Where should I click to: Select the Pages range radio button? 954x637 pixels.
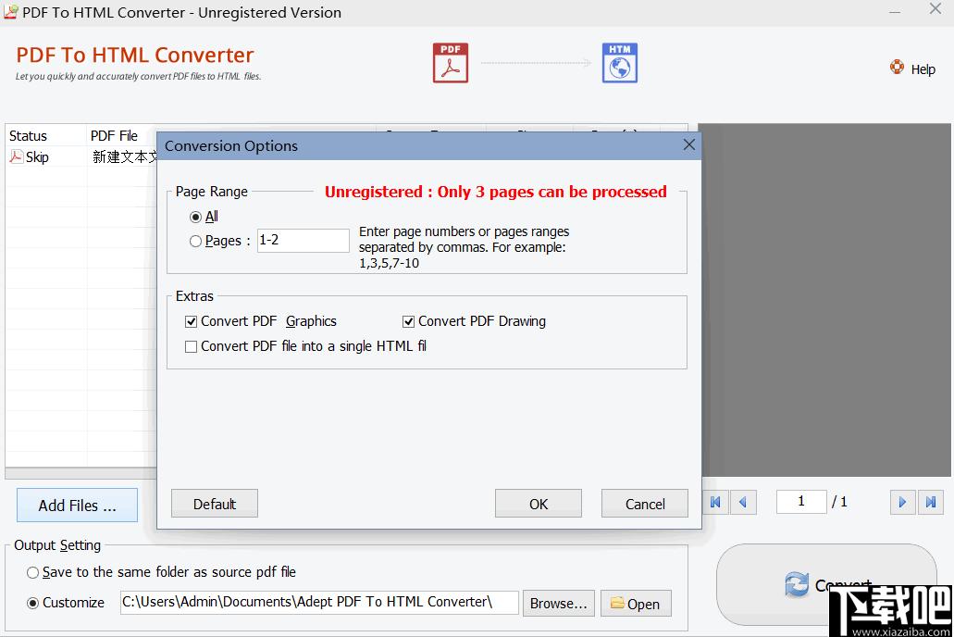195,241
